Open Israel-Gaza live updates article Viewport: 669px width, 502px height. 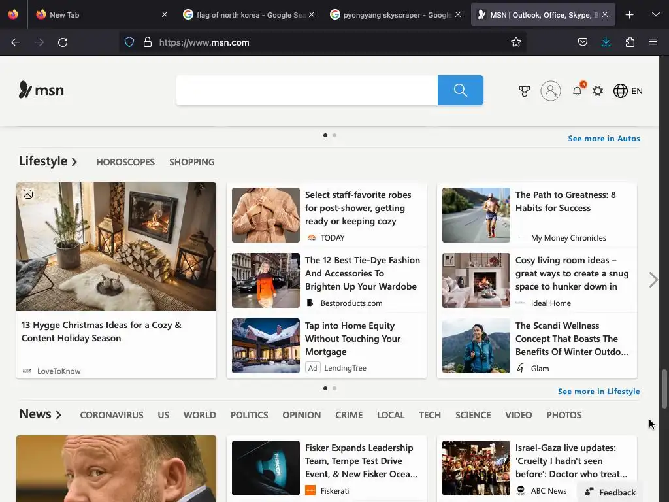click(x=537, y=468)
